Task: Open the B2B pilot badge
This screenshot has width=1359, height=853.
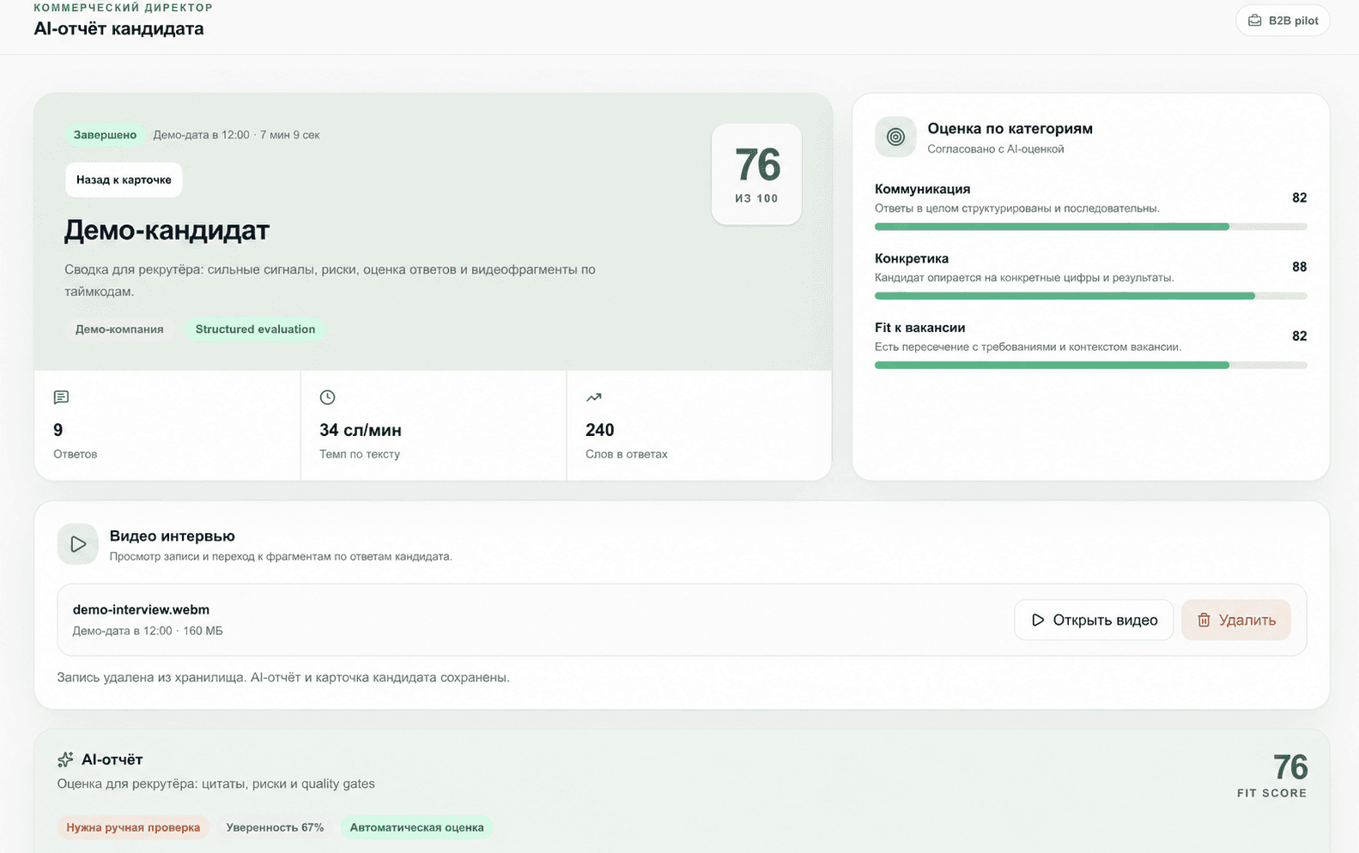Action: (1283, 21)
